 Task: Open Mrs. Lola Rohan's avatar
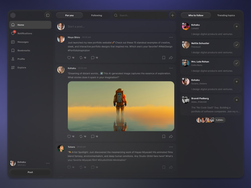click(186, 63)
